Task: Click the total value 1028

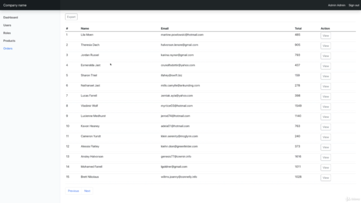Action: 298,176
